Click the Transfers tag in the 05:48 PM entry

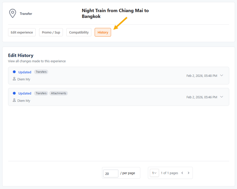click(41, 72)
